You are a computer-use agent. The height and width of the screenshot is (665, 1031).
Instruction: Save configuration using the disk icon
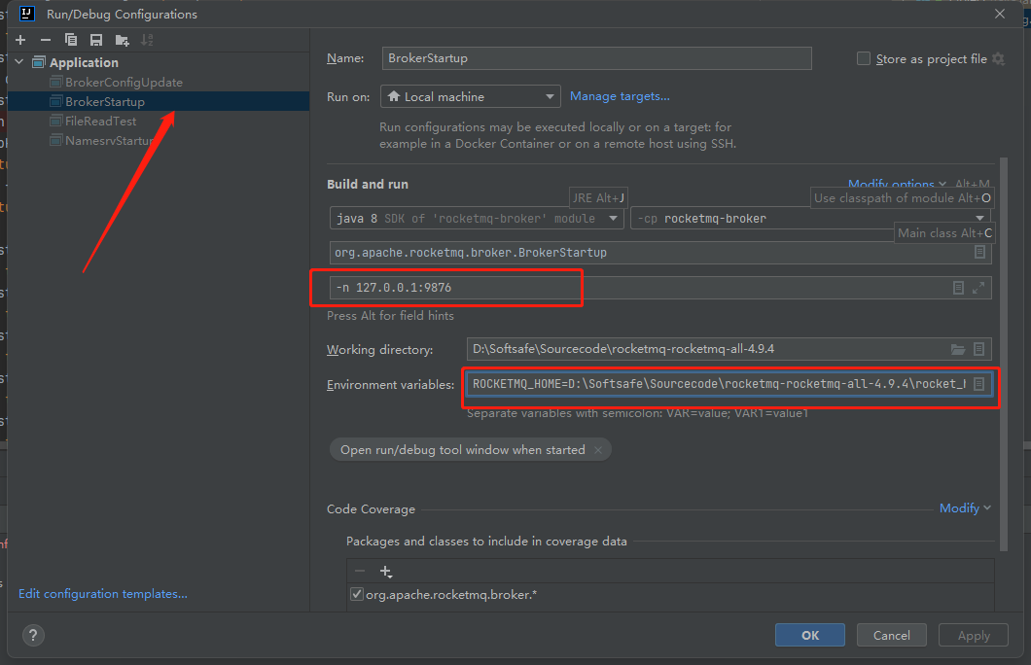(96, 40)
